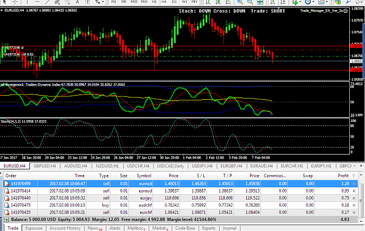This screenshot has width=365, height=231.
Task: Expand the periods dropdown arrow
Action: pyautogui.click(x=314, y=2)
